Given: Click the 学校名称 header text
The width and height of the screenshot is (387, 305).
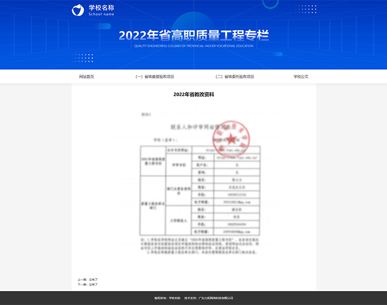Looking at the screenshot, I should coord(101,8).
